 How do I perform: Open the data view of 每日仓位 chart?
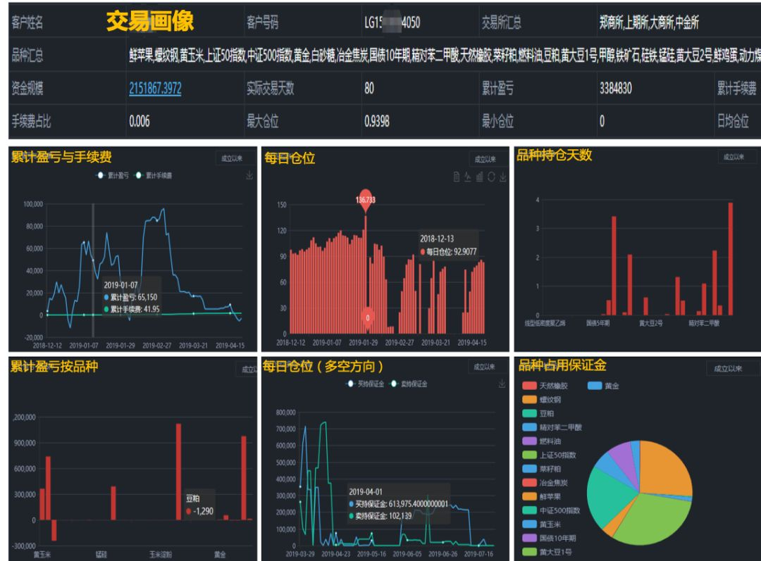[x=456, y=177]
